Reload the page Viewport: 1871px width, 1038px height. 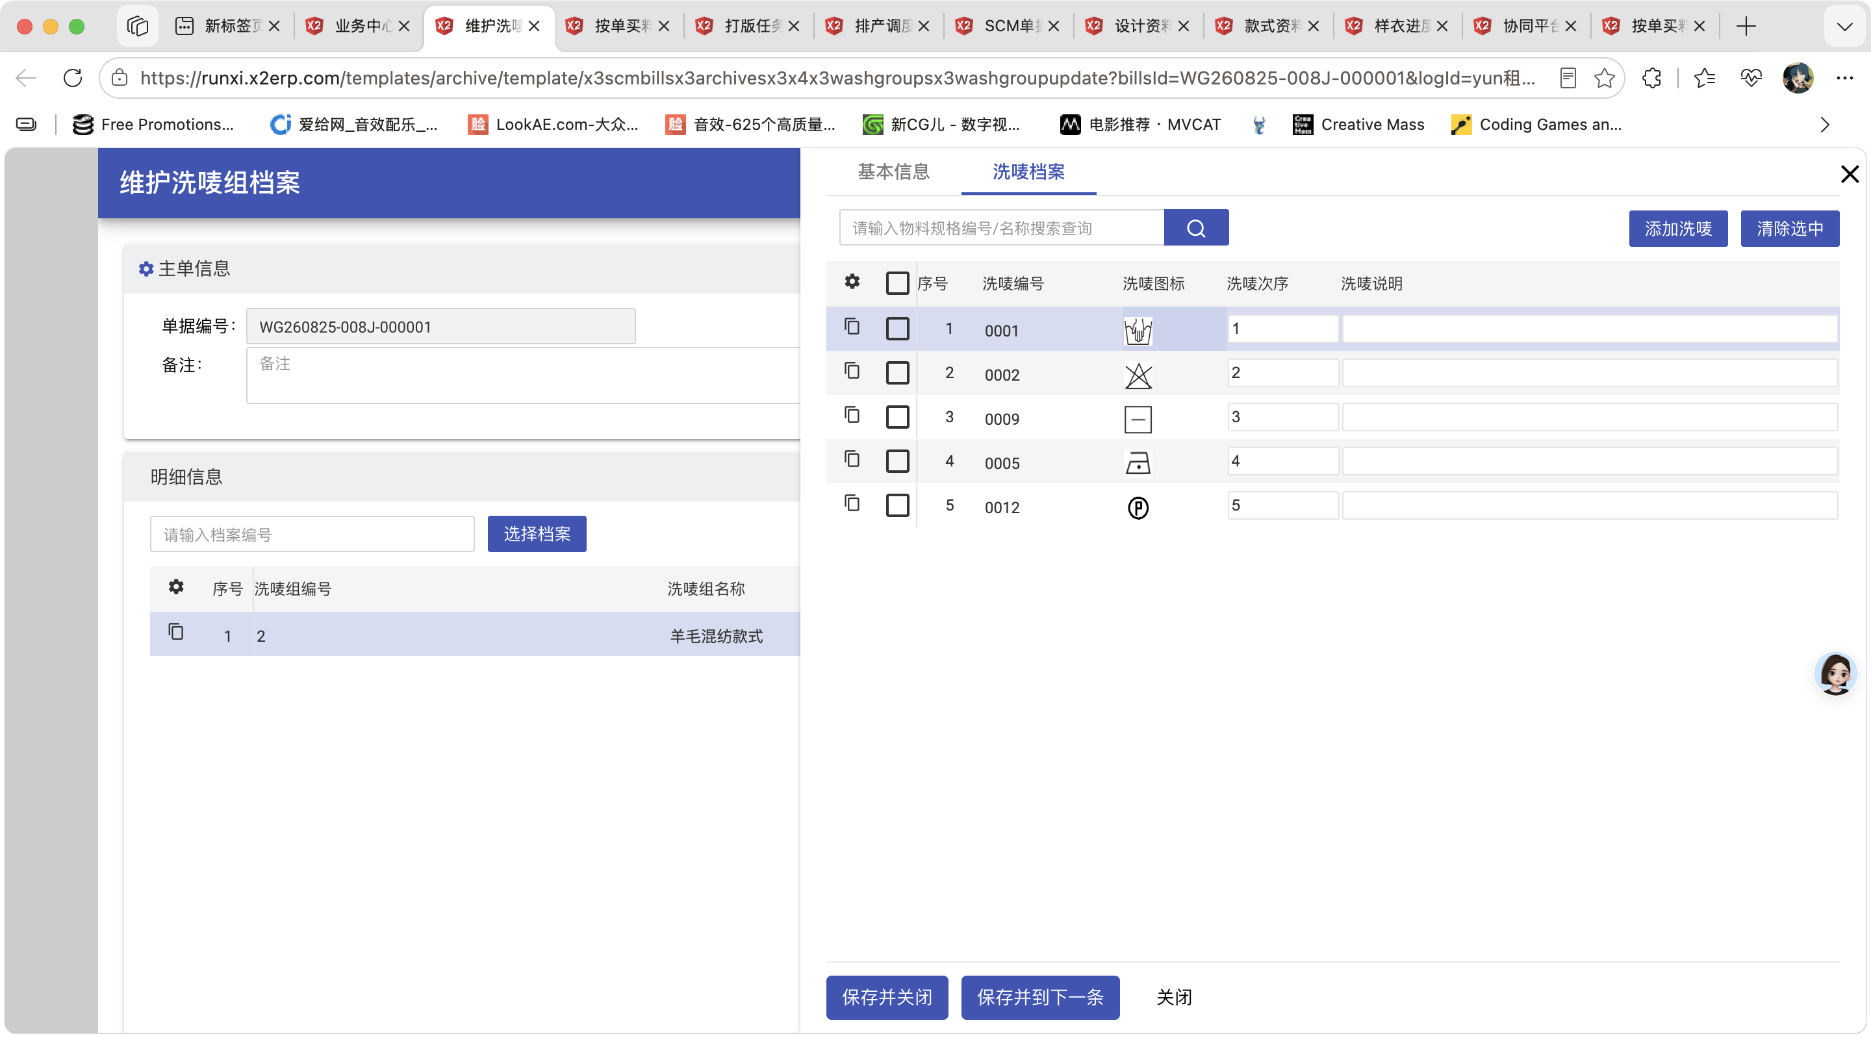[73, 78]
